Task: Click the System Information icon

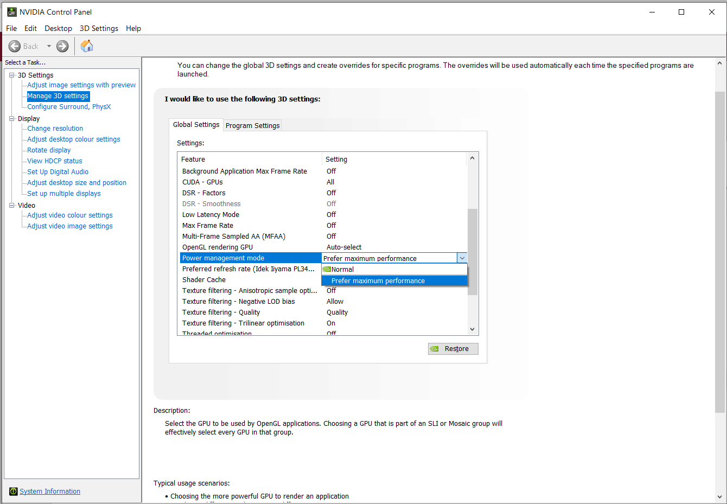Action: (14, 492)
